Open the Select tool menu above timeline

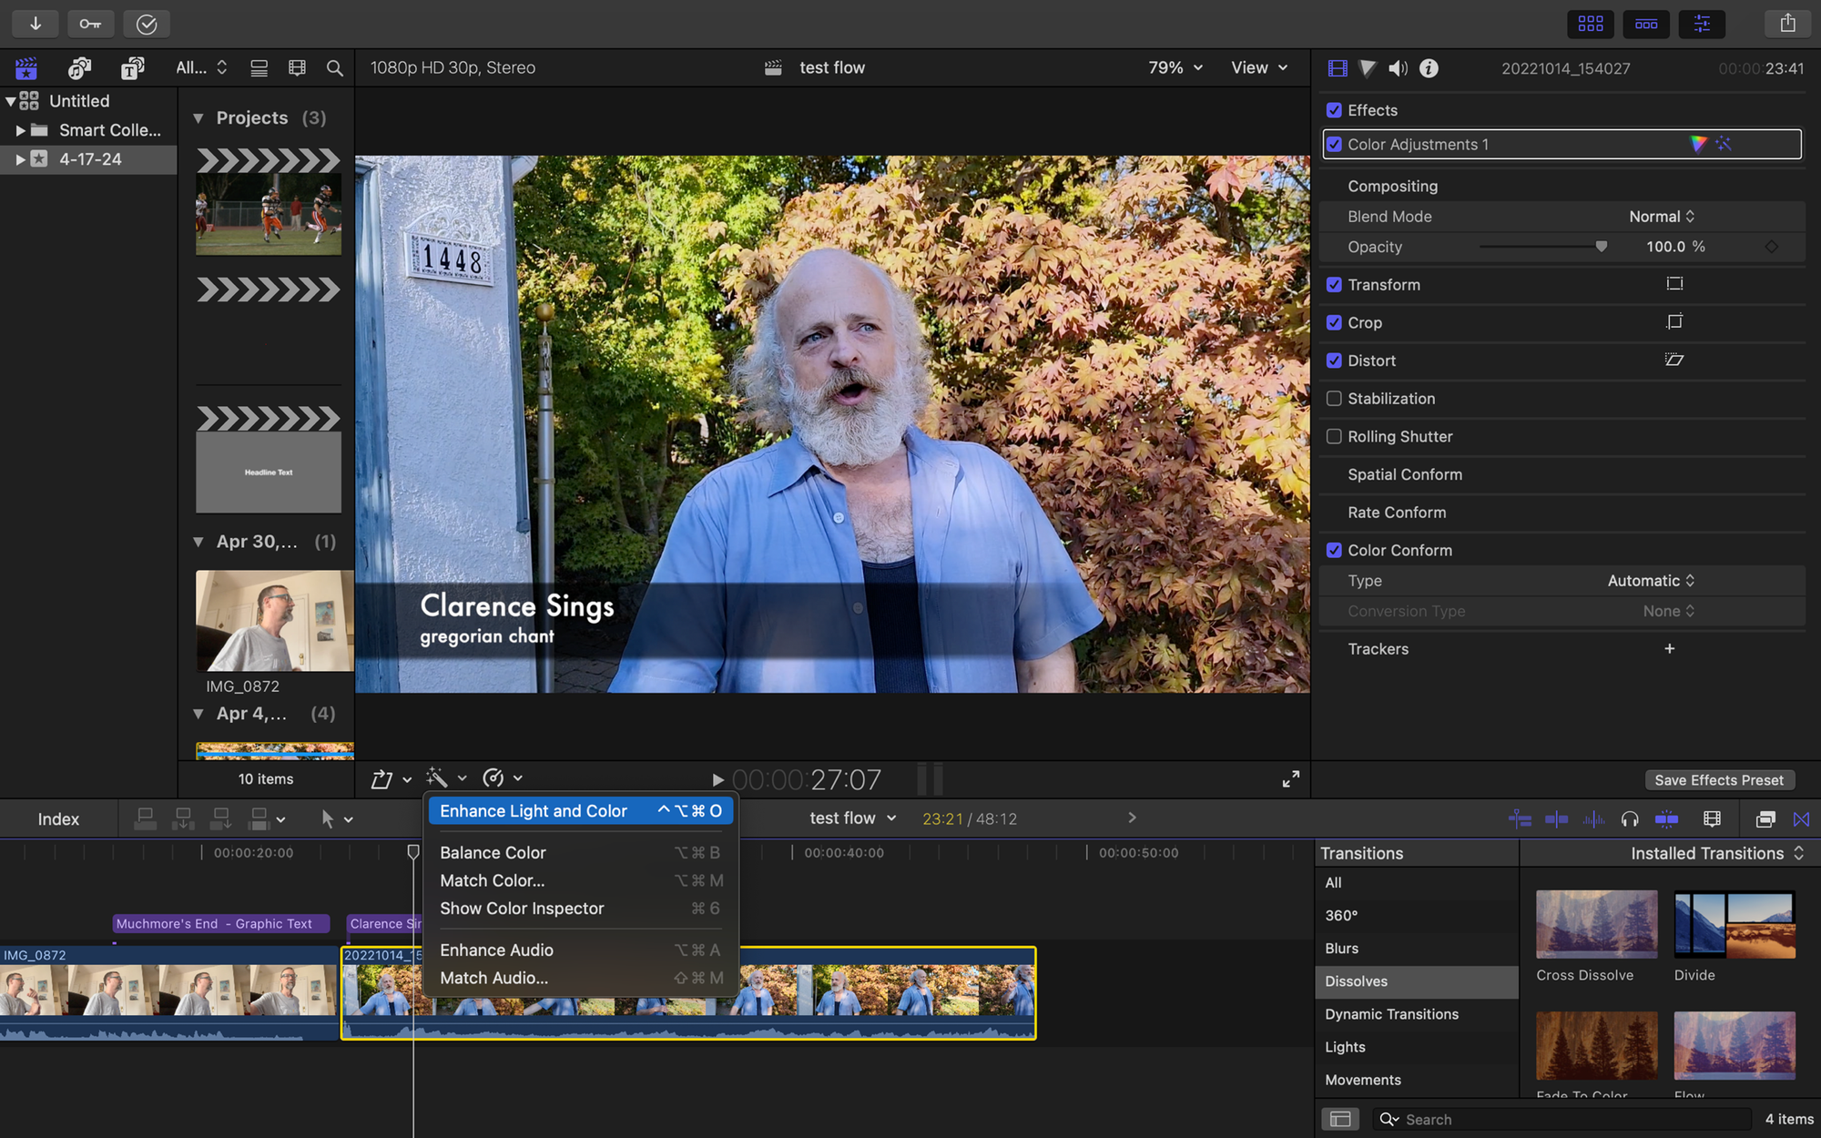coord(335,818)
